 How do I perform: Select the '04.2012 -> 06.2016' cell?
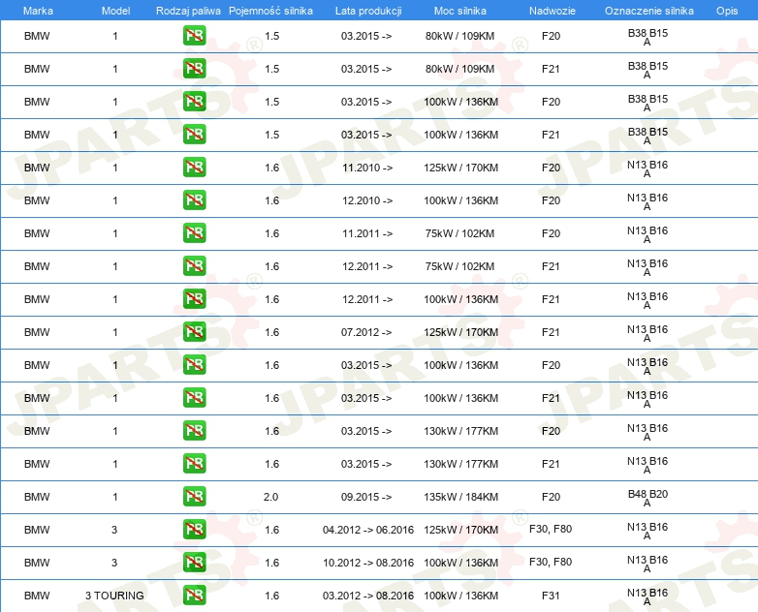368,530
